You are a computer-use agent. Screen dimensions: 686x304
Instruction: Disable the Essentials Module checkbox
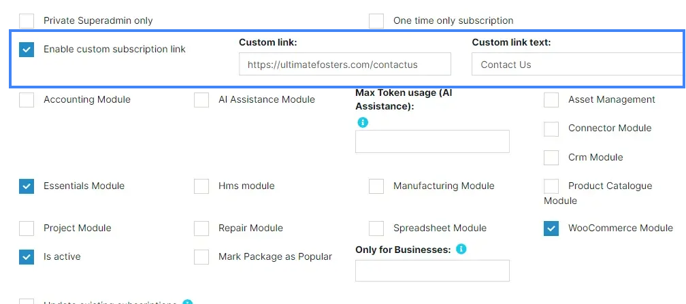pos(27,186)
